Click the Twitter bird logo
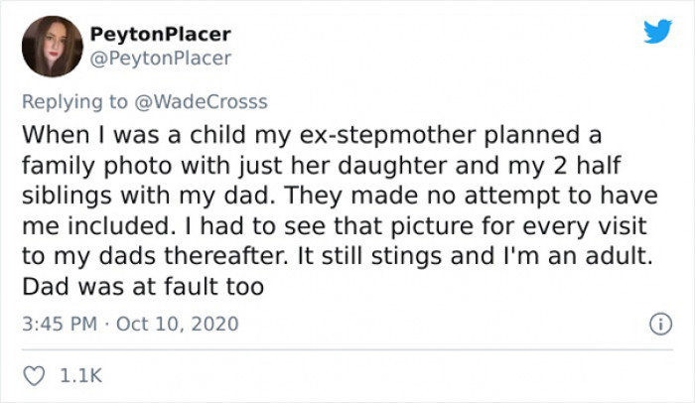 tap(657, 31)
